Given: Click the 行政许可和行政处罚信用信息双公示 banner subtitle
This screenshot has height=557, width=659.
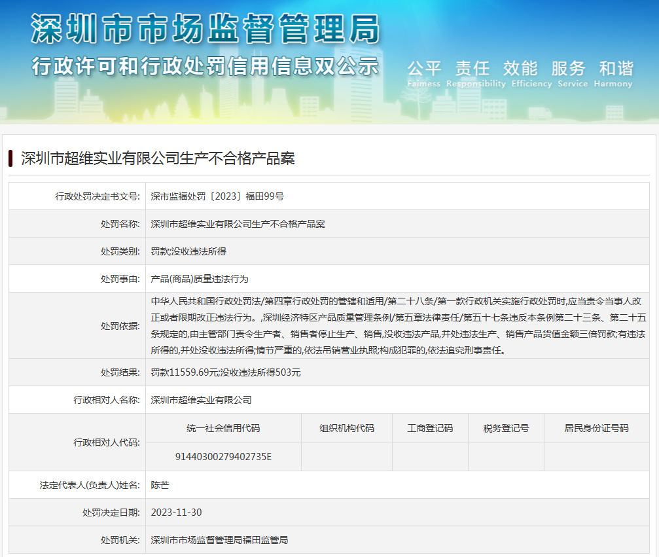Looking at the screenshot, I should click(x=205, y=66).
